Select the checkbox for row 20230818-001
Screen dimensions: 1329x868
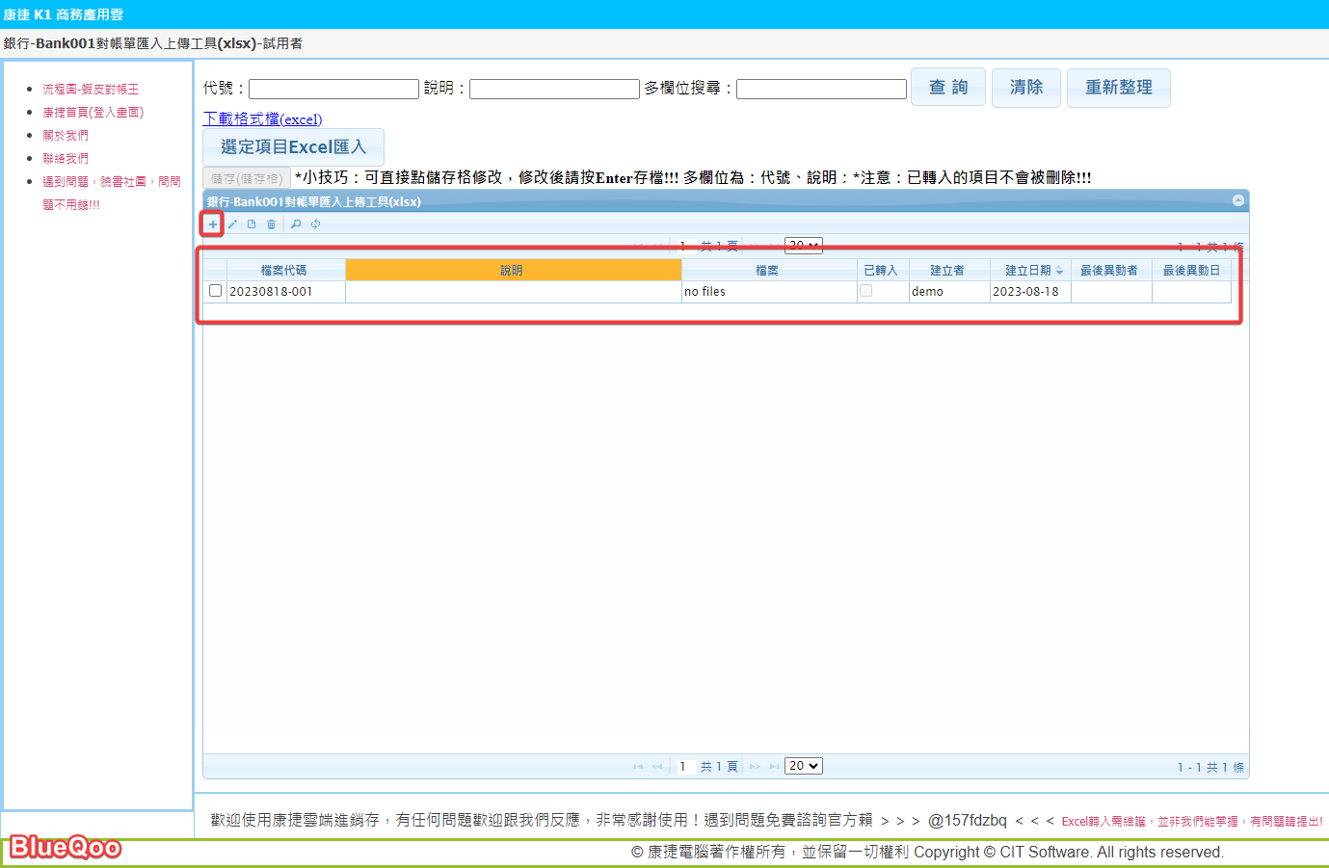coord(215,291)
